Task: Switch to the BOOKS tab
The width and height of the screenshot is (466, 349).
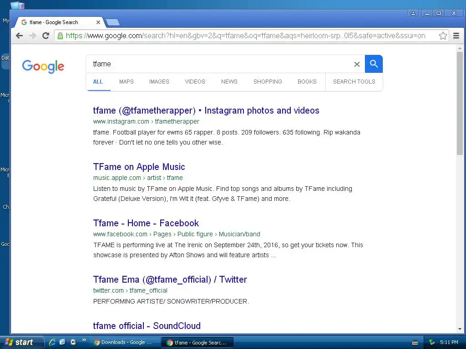Action: pos(307,82)
